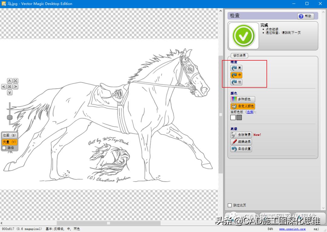
Task: Click the green checkmark completion icon
Action: click(x=244, y=36)
